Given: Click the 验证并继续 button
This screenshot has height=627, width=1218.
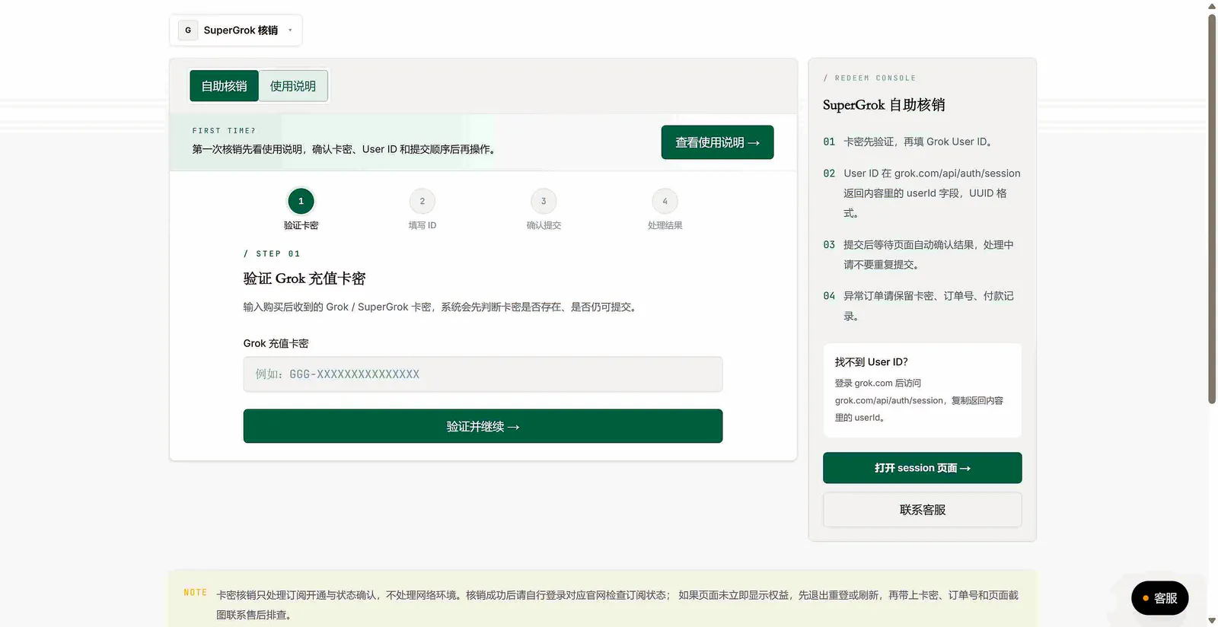Looking at the screenshot, I should point(483,426).
